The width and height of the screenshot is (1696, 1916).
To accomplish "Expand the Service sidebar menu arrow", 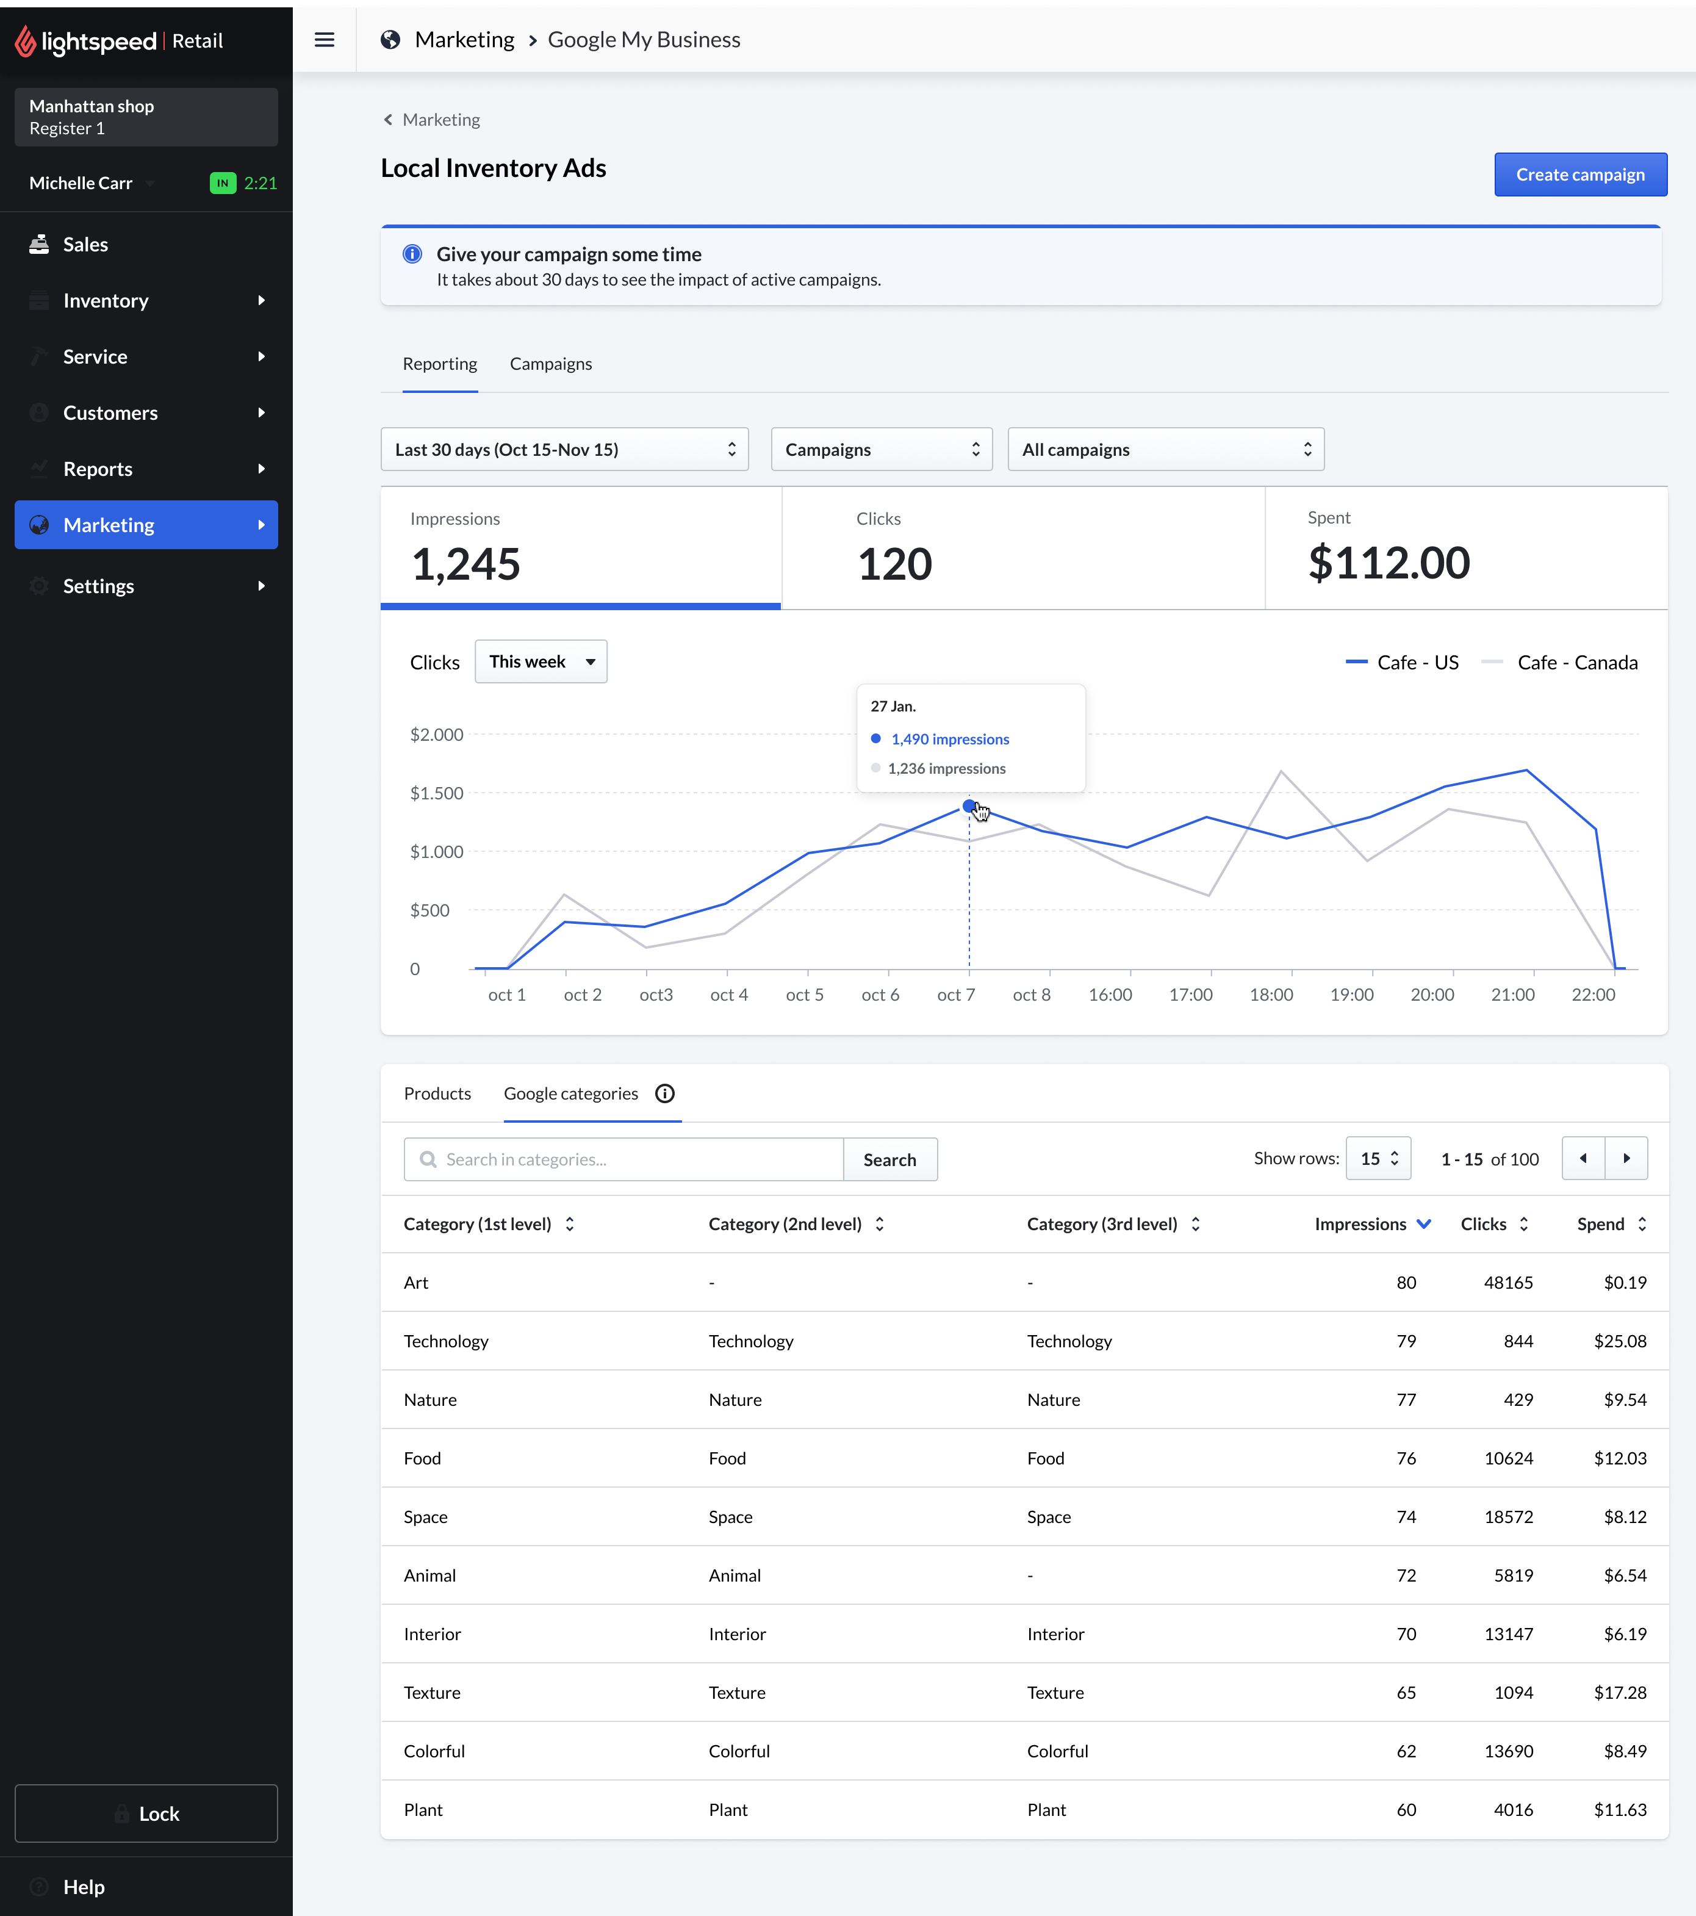I will 262,357.
